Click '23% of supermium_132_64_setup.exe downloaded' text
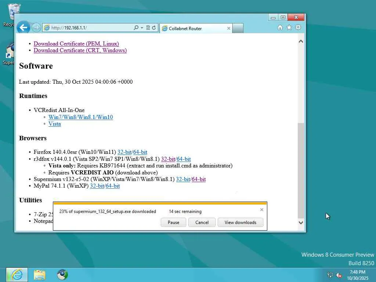This screenshot has height=282, width=376. [x=108, y=211]
